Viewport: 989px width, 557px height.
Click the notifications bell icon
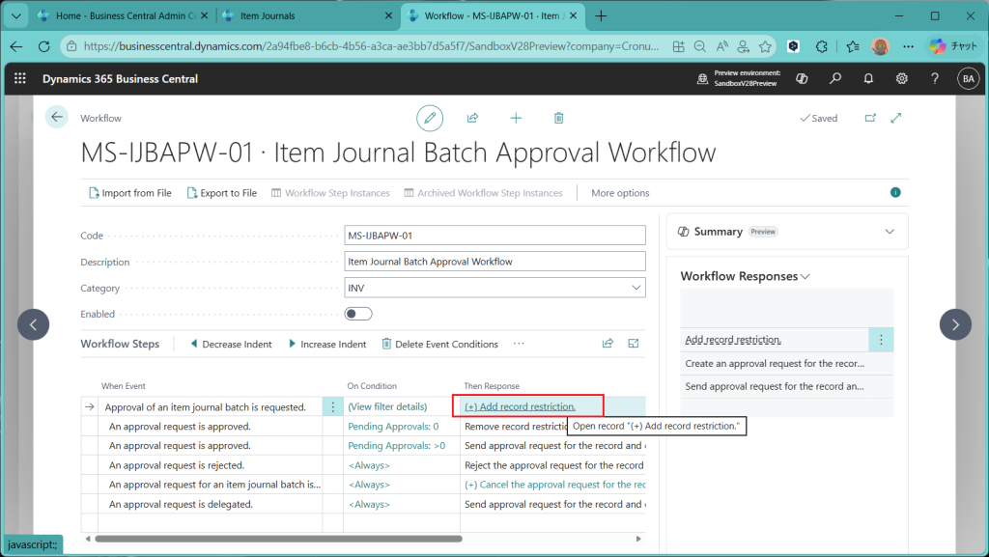click(x=868, y=79)
